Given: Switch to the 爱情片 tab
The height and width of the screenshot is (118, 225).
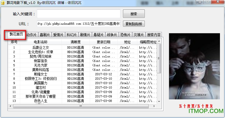Looking at the screenshot, I should point(58,35).
